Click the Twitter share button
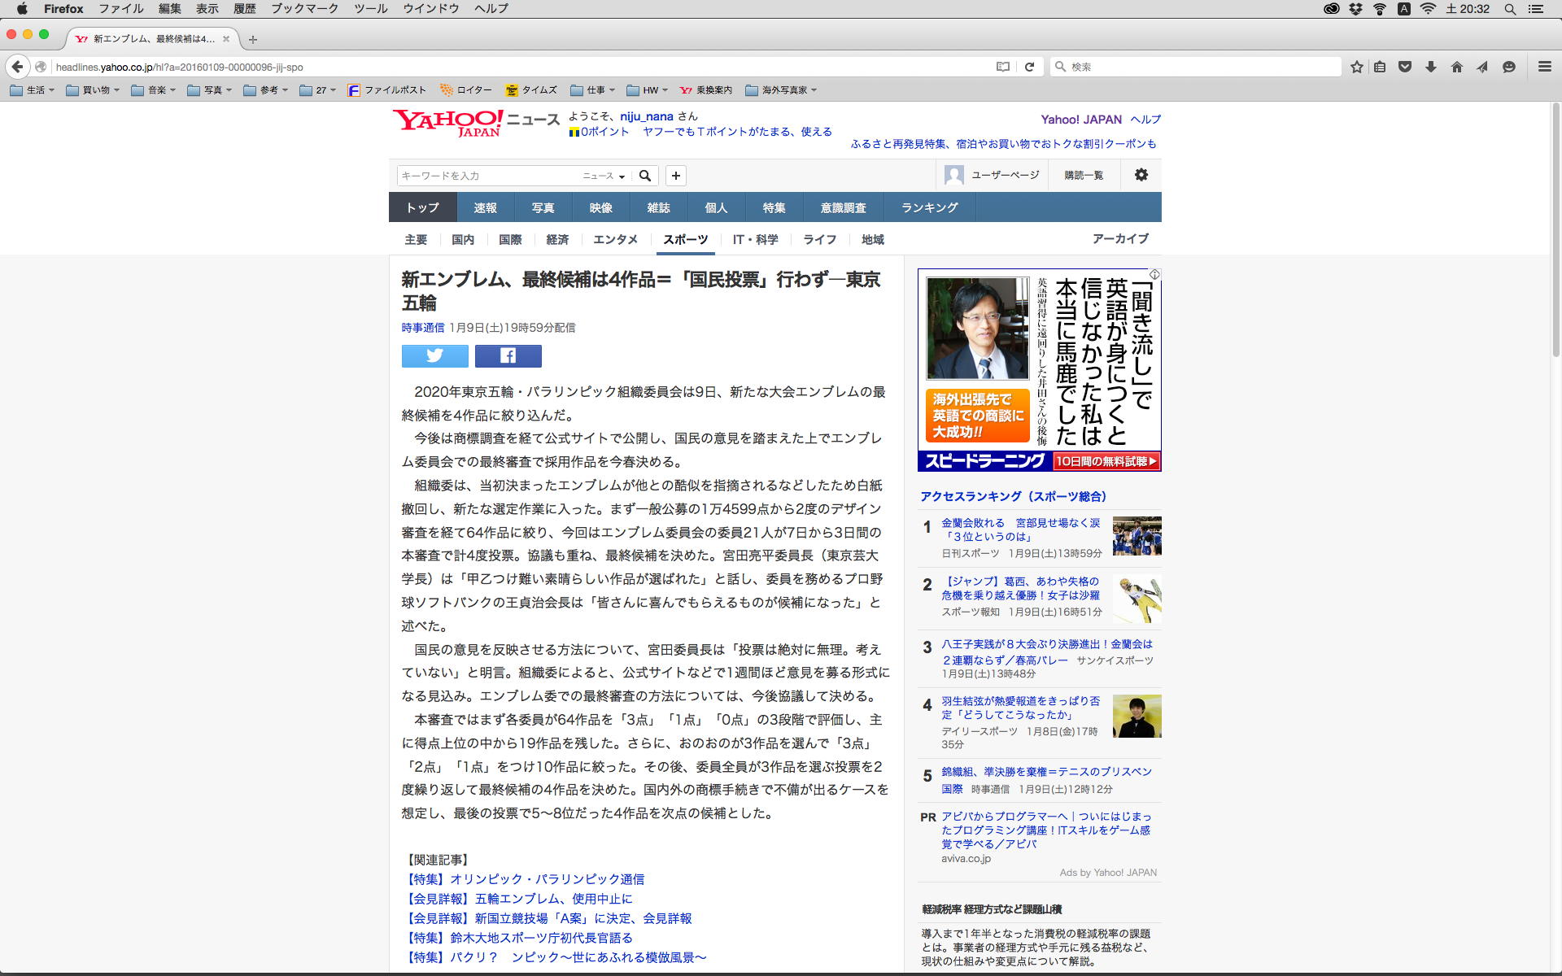 [x=434, y=356]
